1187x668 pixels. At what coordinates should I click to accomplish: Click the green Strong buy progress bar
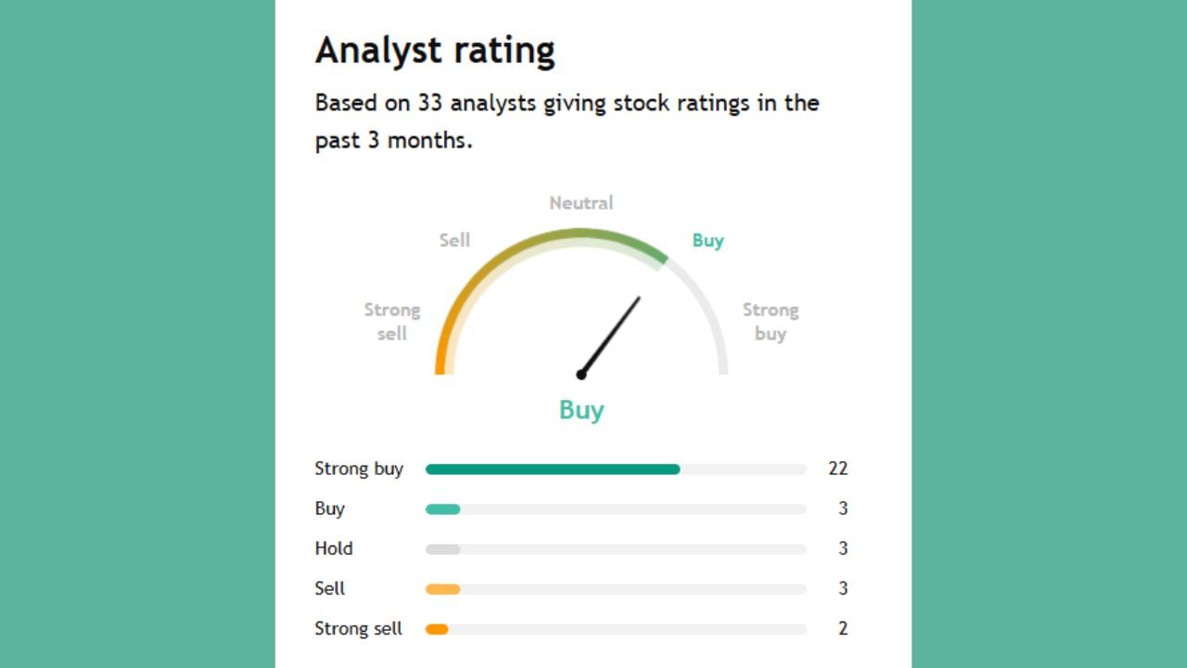coord(553,469)
